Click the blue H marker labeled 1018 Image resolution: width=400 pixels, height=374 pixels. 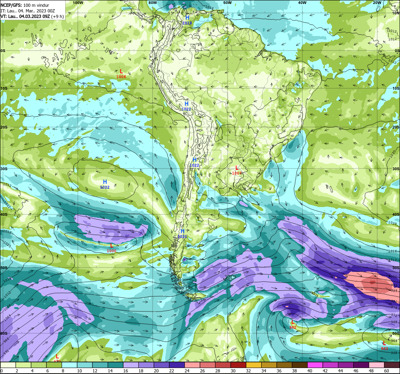pyautogui.click(x=187, y=20)
